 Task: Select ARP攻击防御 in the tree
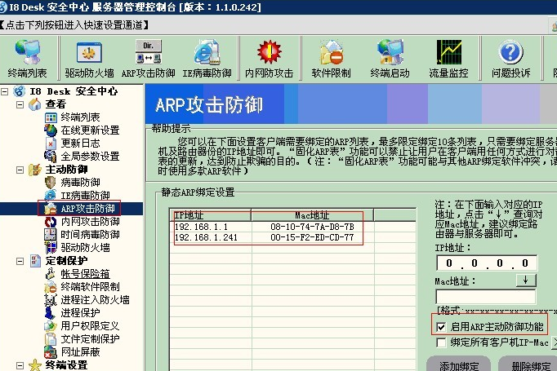87,209
